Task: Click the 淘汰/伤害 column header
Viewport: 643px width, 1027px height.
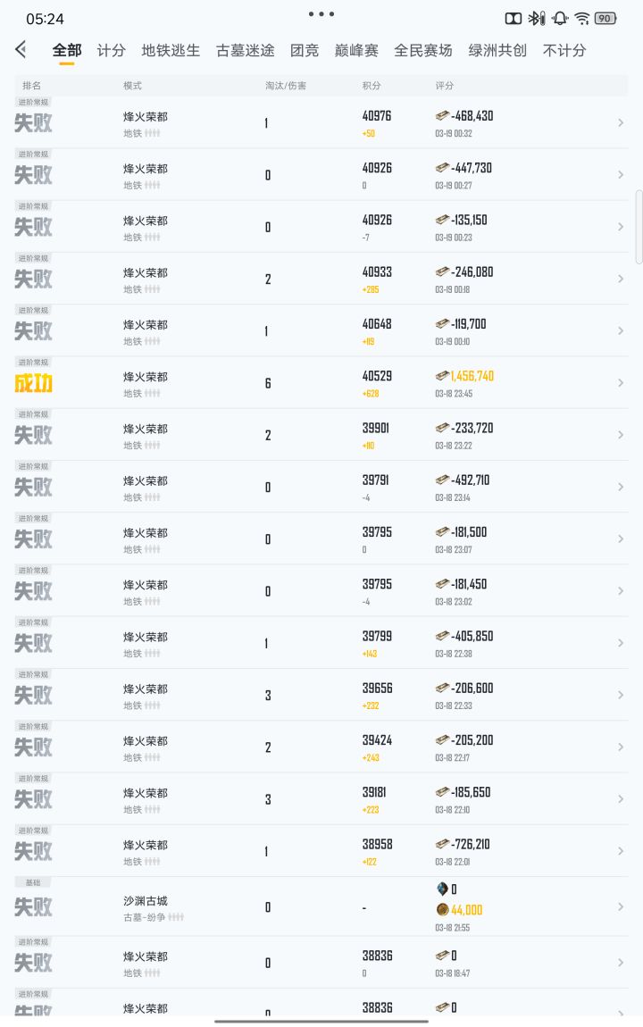Action: point(286,86)
